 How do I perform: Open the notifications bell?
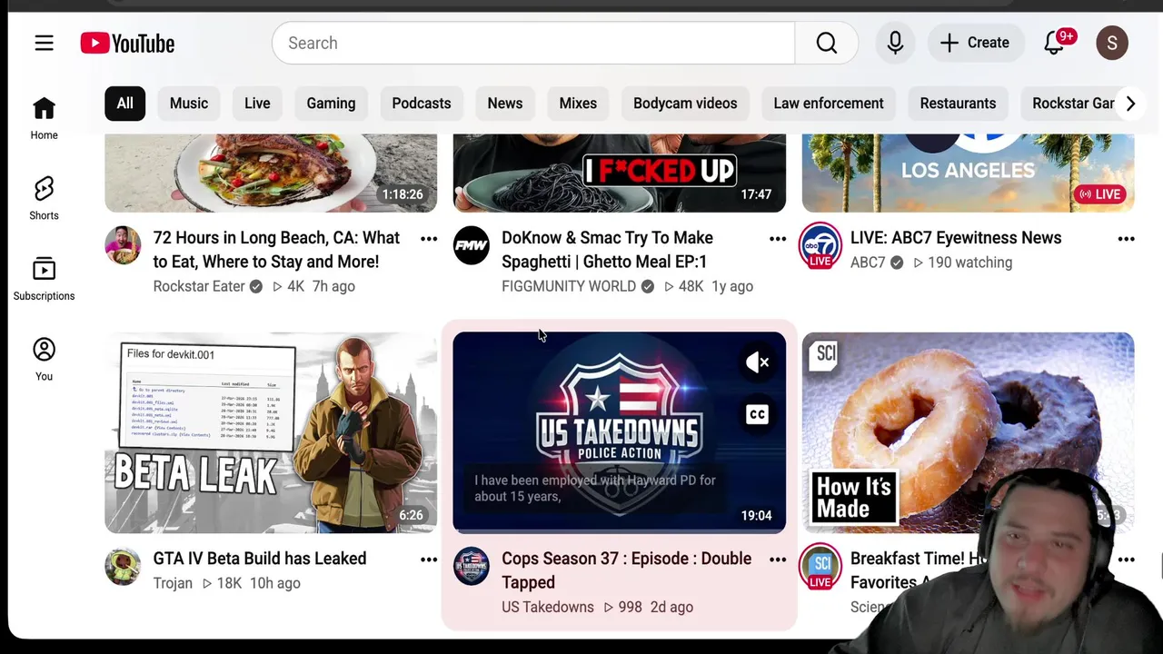pos(1054,43)
